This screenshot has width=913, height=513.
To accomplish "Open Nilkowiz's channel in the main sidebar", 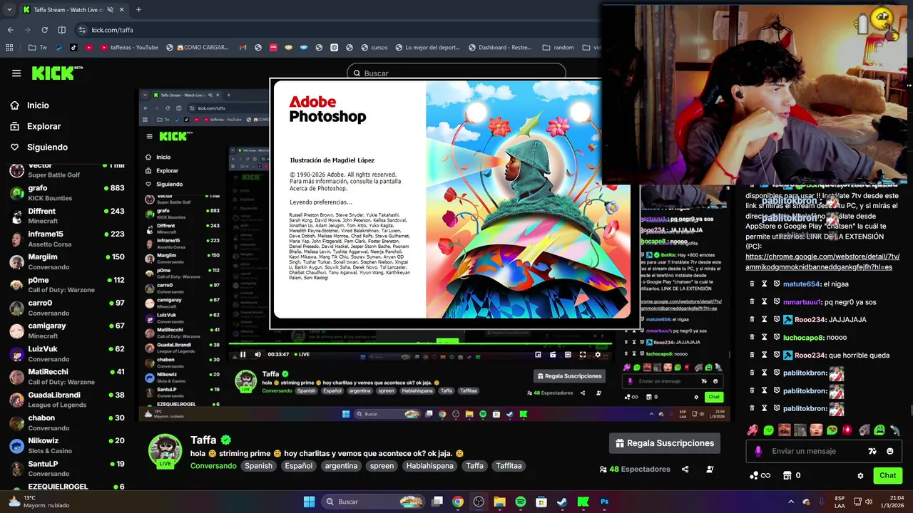I will coord(67,445).
